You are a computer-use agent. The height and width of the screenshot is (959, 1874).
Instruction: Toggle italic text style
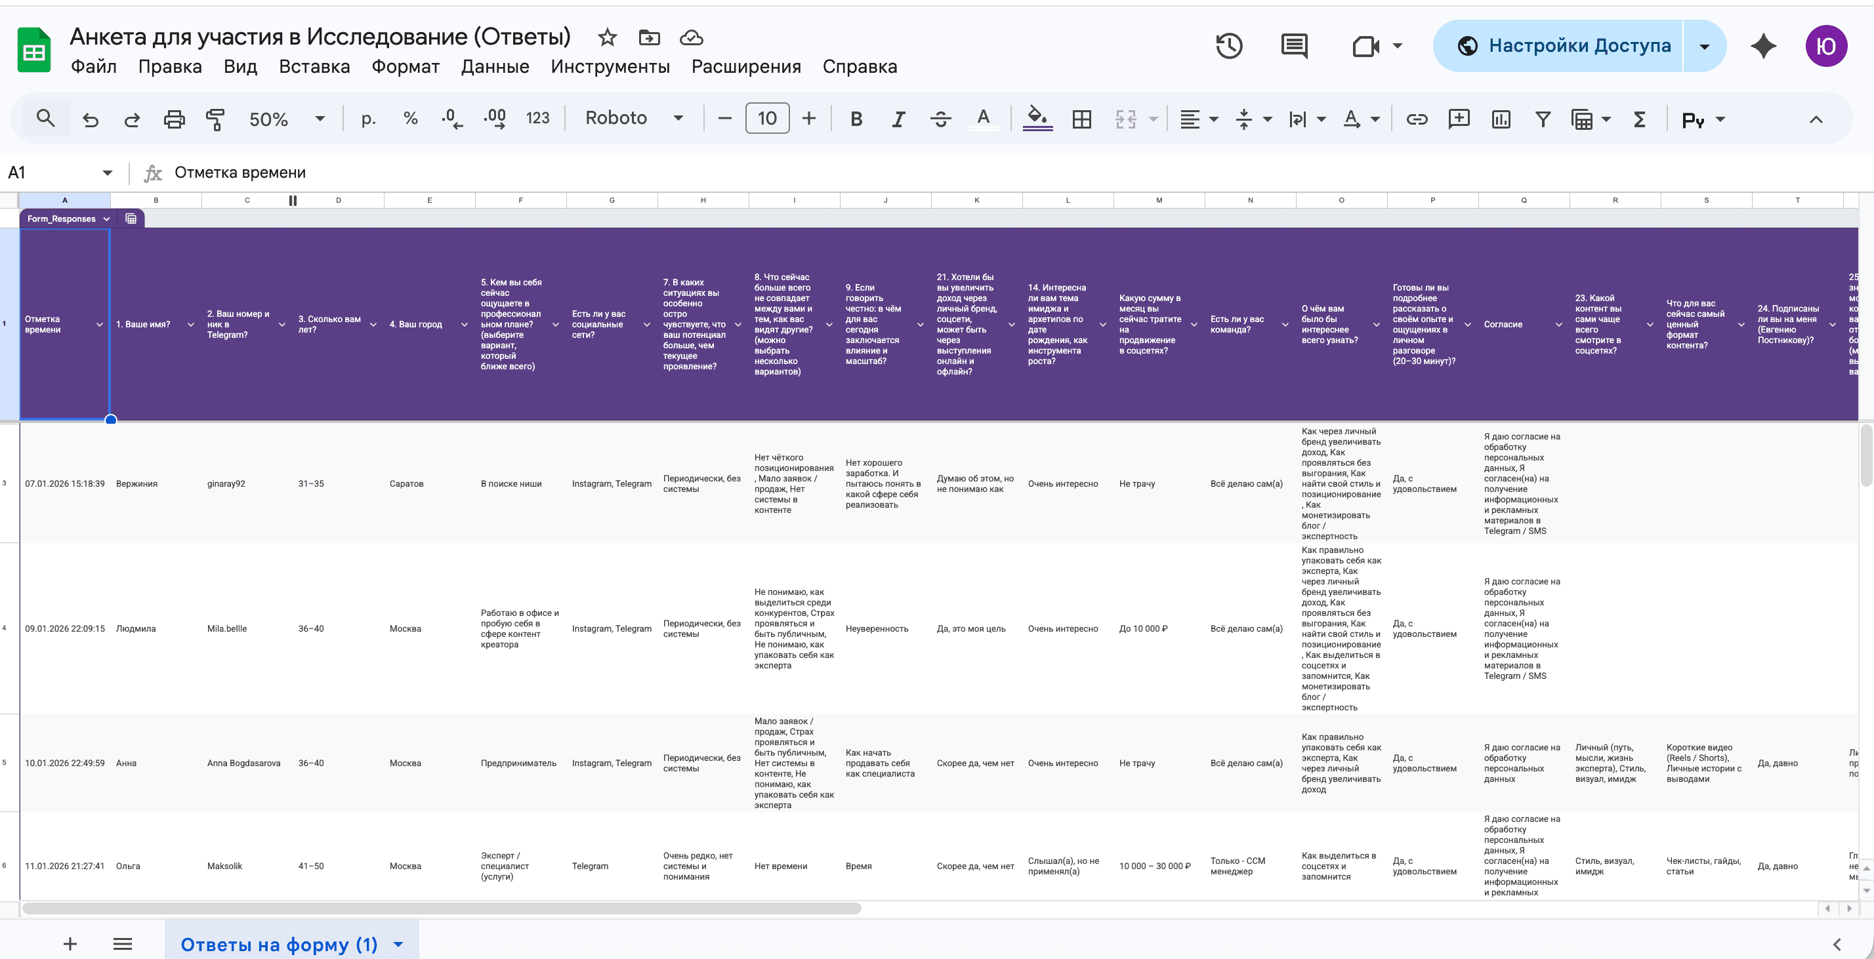tap(898, 119)
